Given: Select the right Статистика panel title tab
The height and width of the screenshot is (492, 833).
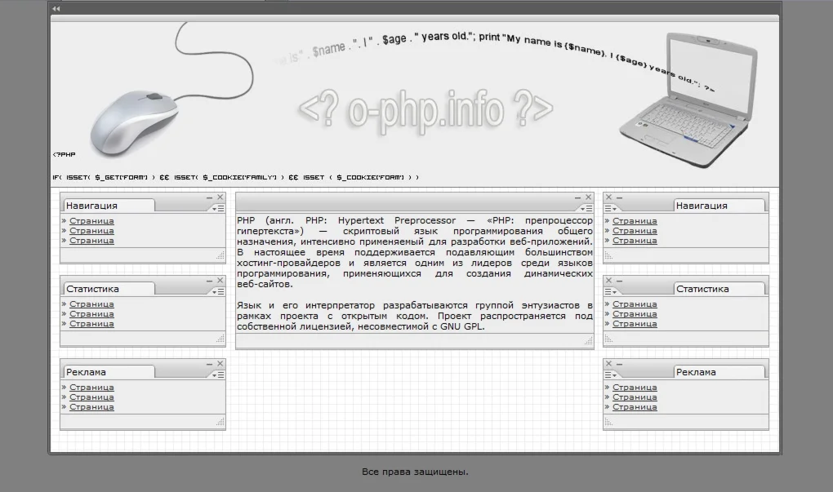Looking at the screenshot, I should [x=719, y=289].
